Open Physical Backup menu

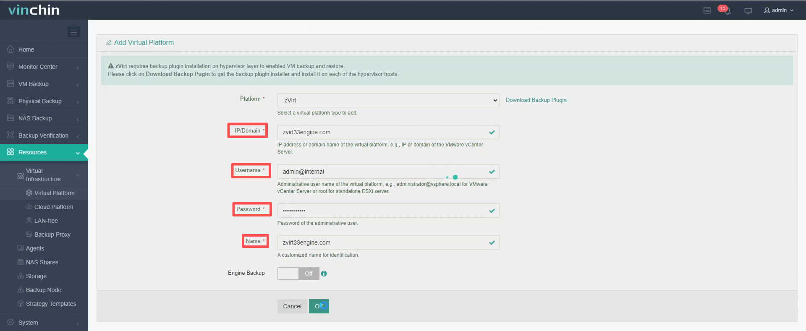coord(44,101)
